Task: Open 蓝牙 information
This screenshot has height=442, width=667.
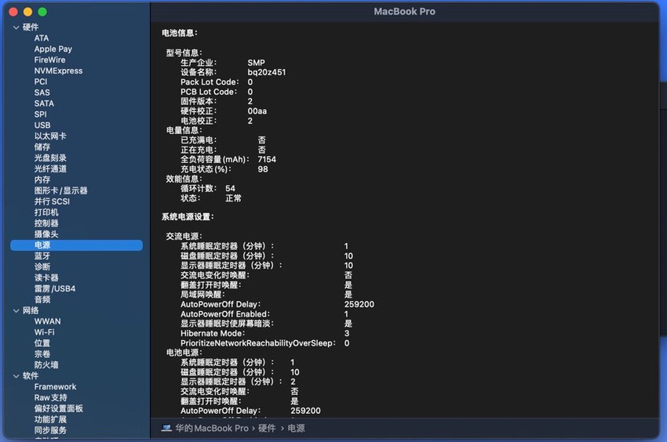Action: click(42, 255)
